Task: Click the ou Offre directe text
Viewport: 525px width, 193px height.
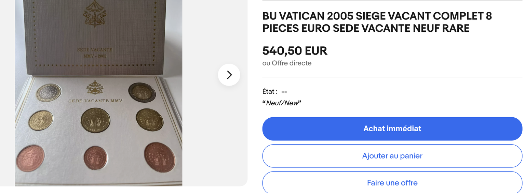Action: click(x=287, y=63)
